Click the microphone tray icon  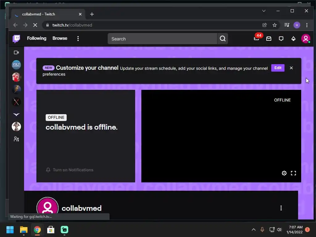click(x=262, y=230)
